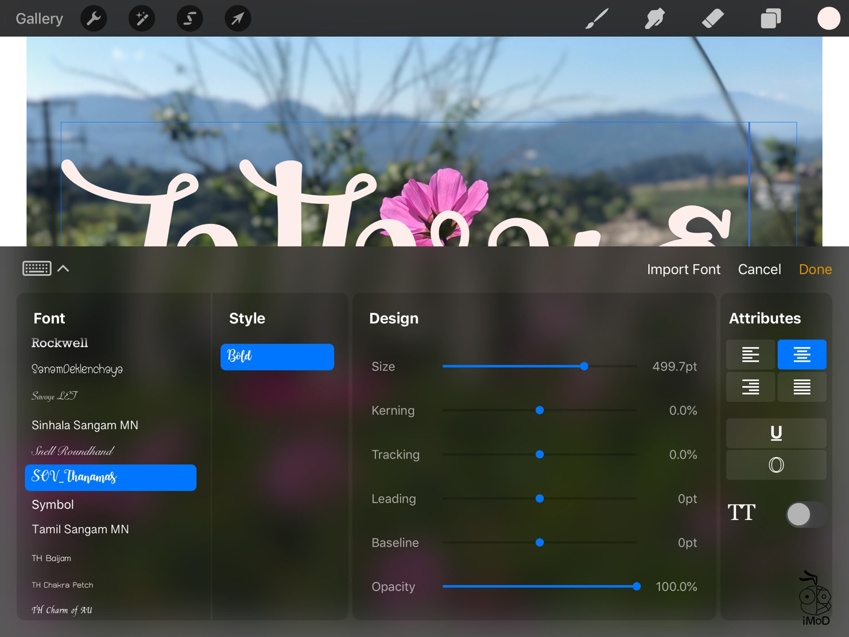
Task: Select the Smudge tool
Action: [654, 18]
